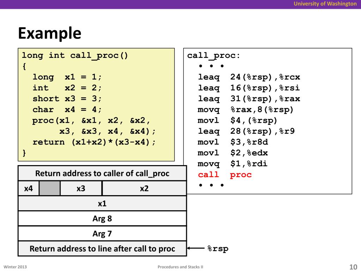361x271 pixels.
Task: Select the 'char x4 = 4;' line
Action: 67,109
